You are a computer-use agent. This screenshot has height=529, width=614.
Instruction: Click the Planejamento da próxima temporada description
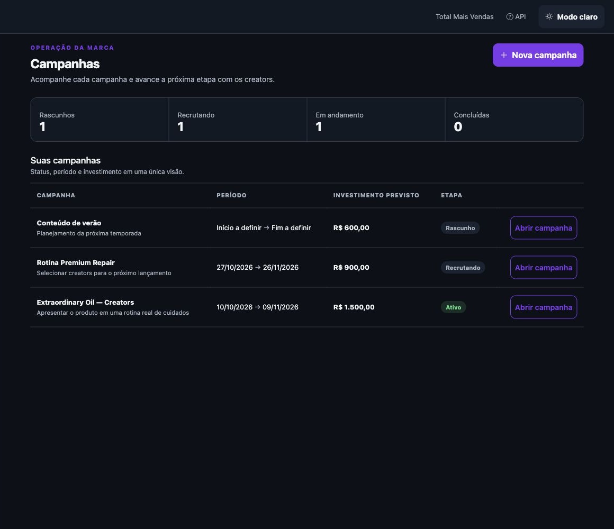pos(89,234)
